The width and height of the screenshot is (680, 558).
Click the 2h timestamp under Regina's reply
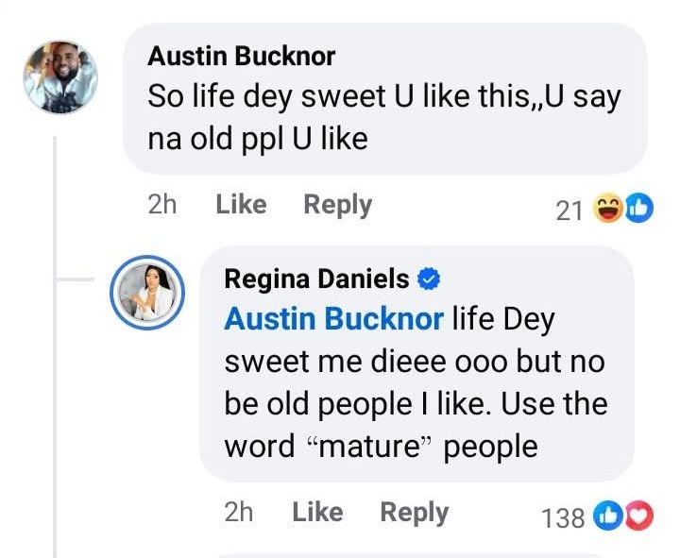point(240,513)
